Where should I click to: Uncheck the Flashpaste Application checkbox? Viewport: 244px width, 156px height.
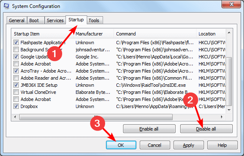pyautogui.click(x=16, y=43)
